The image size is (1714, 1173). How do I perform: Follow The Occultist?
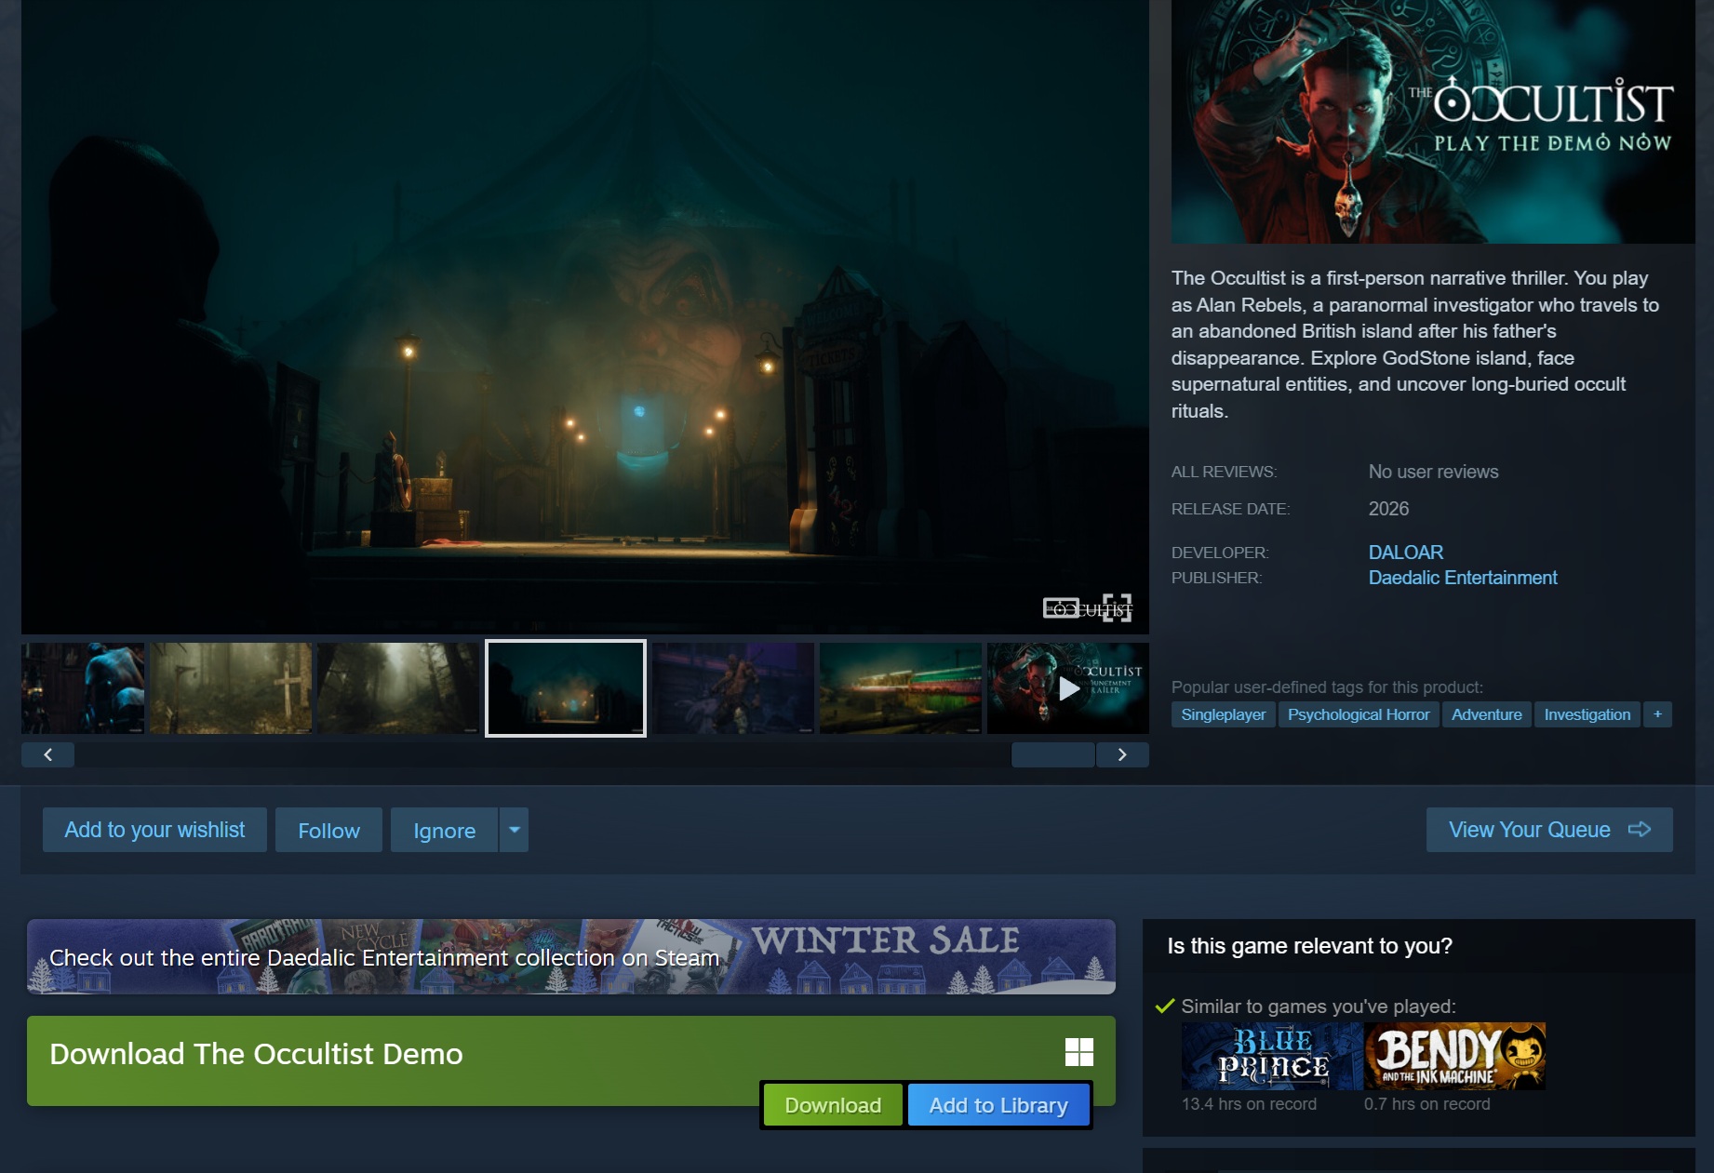(x=328, y=830)
